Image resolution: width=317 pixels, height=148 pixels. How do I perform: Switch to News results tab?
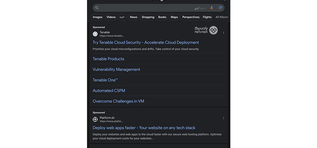click(x=133, y=17)
